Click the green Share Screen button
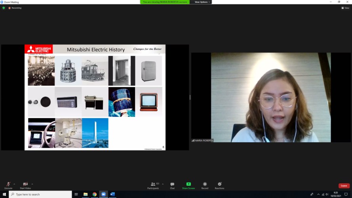 click(x=188, y=185)
